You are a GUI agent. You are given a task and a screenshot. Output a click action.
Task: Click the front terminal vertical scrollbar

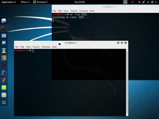[127, 82]
